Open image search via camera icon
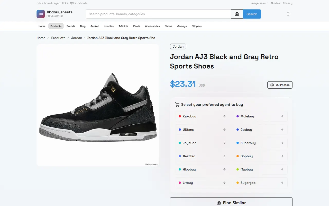Image resolution: width=329 pixels, height=206 pixels. click(237, 14)
